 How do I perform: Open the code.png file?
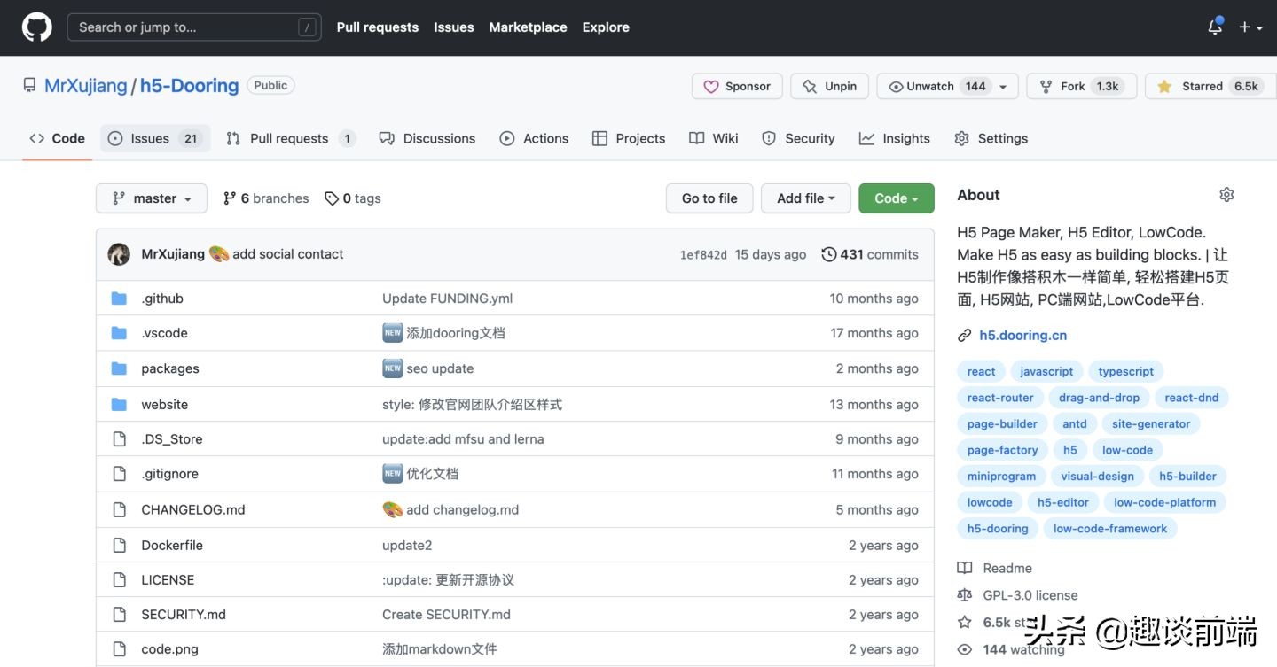169,649
